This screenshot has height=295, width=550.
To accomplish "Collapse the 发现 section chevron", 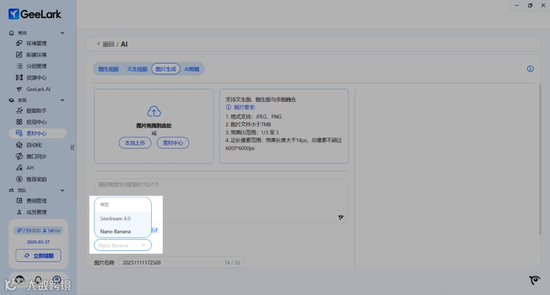I will point(63,100).
